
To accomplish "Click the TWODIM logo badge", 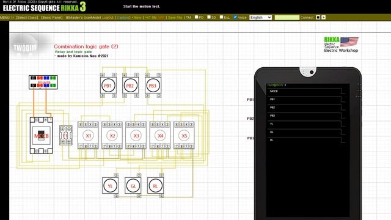I will click(24, 48).
